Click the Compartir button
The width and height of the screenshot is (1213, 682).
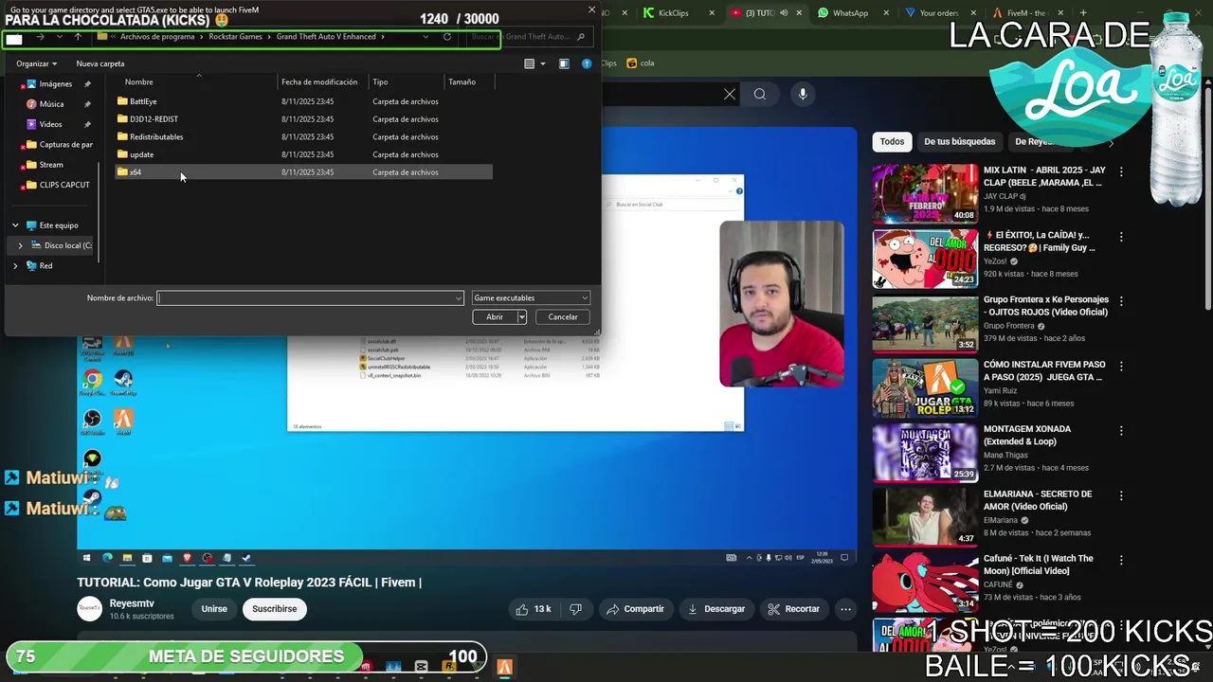[635, 609]
